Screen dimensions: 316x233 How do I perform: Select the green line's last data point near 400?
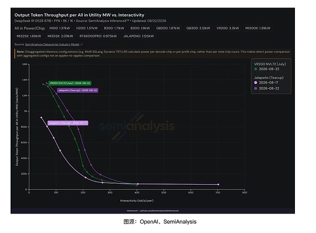coord(137,185)
